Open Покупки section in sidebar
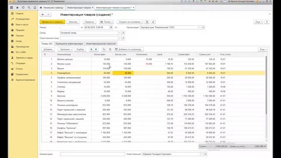 [x=19, y=36]
